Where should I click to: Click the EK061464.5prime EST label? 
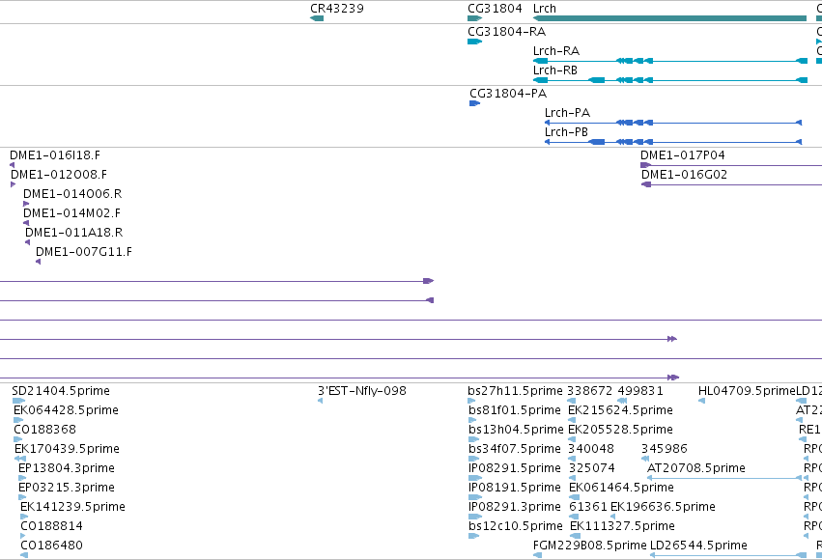[x=621, y=488]
